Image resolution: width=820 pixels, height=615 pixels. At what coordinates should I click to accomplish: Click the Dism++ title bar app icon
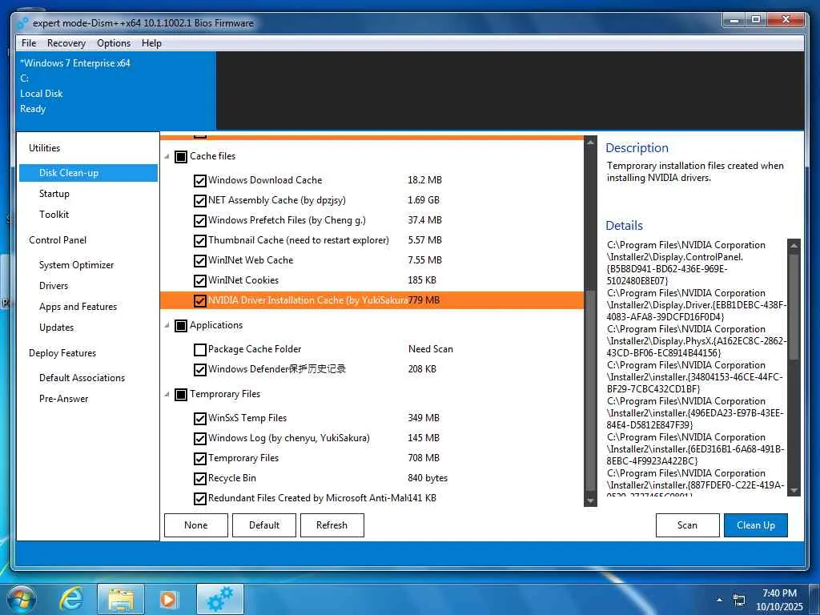pos(23,23)
